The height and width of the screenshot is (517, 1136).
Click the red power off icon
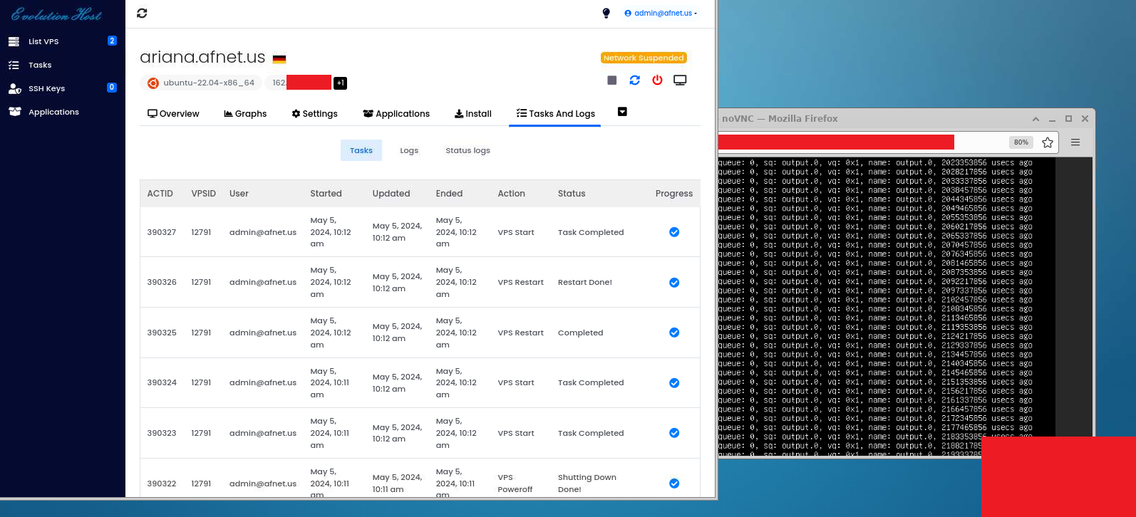[657, 80]
